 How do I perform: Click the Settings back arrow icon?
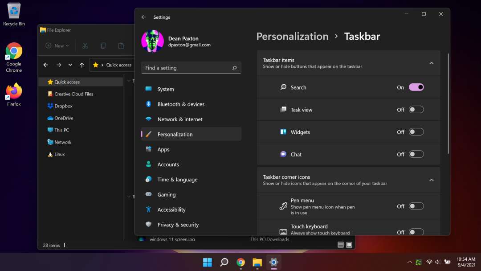(143, 17)
